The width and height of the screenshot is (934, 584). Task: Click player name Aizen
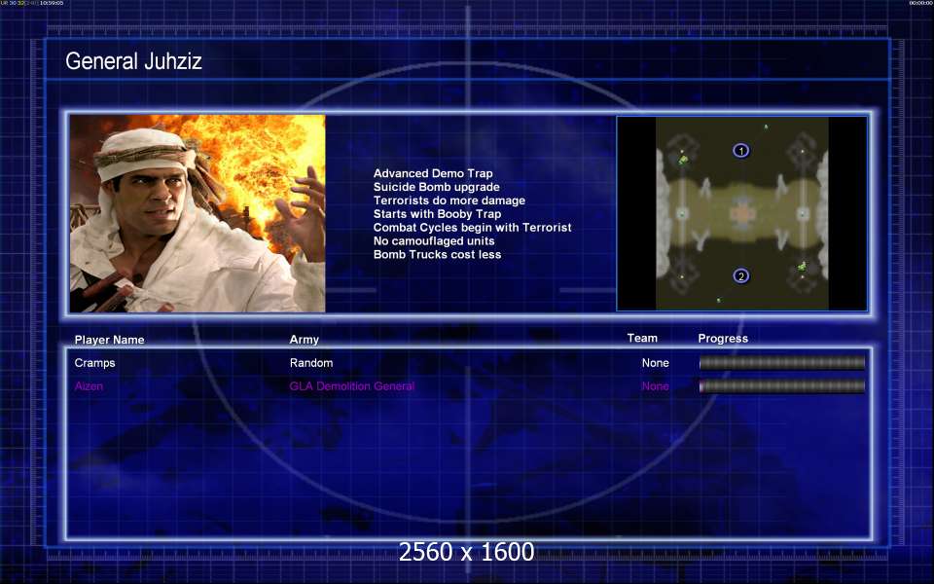[89, 386]
